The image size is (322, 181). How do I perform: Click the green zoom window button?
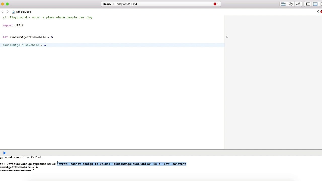coord(7,4)
